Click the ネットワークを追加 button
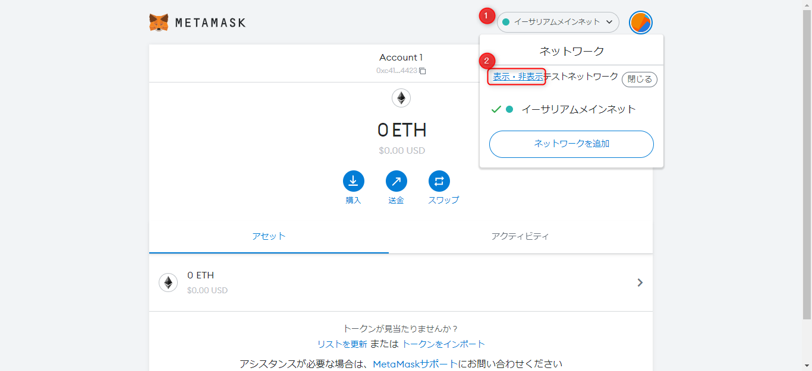Viewport: 812px width, 371px height. [571, 144]
